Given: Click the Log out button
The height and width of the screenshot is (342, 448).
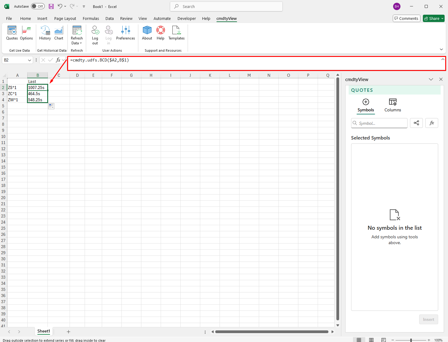Looking at the screenshot, I should pyautogui.click(x=95, y=35).
